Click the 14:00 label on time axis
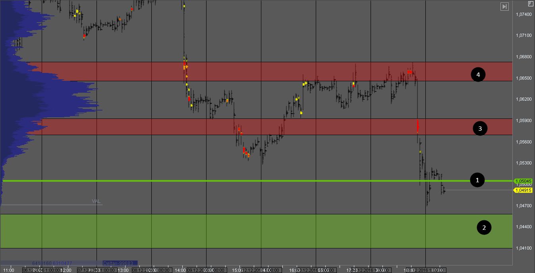 [181, 270]
